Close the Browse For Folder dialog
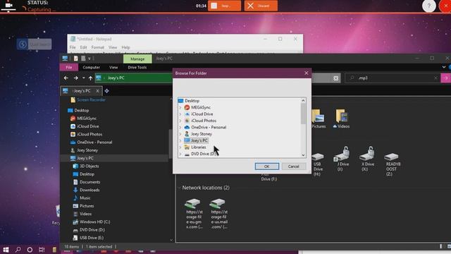Image resolution: width=451 pixels, height=254 pixels. click(307, 73)
